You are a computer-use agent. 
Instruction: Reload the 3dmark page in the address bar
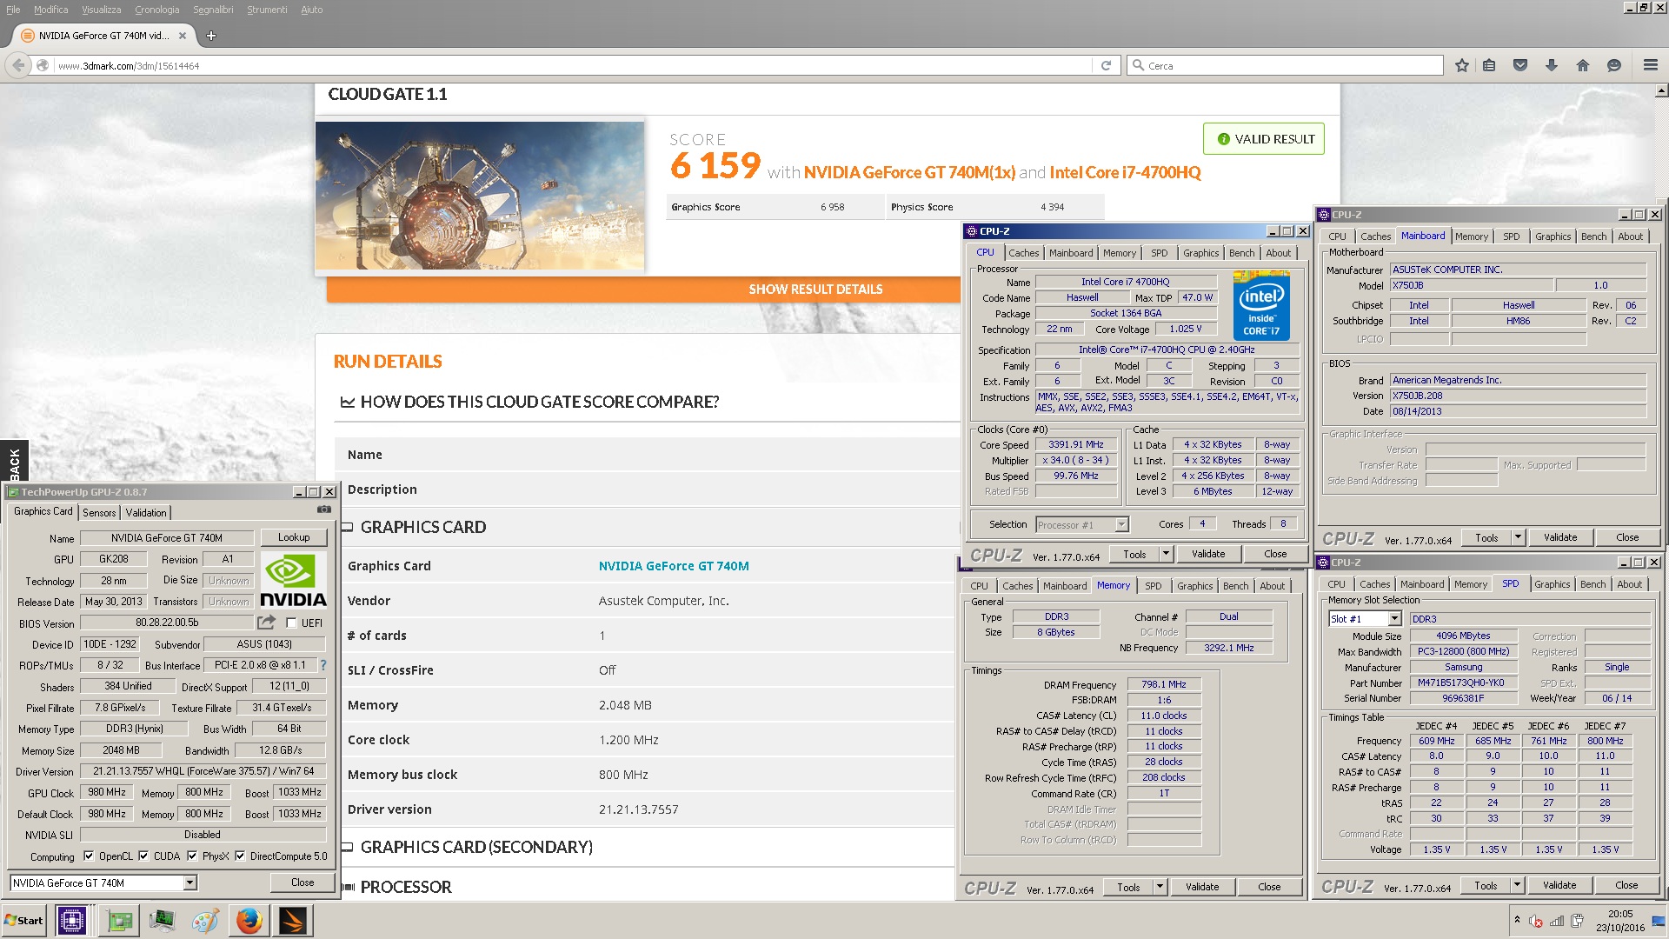point(1106,65)
